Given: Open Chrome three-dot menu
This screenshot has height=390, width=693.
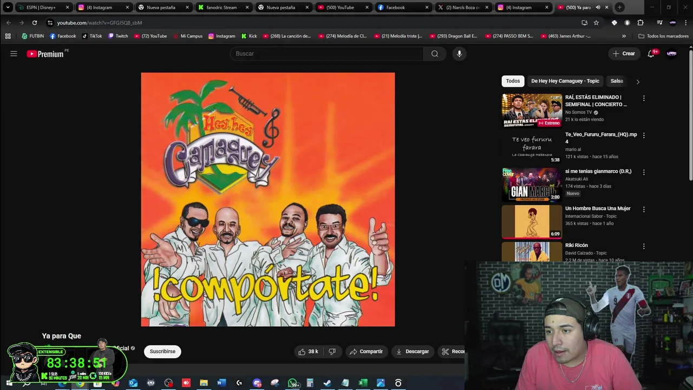Looking at the screenshot, I should 685,23.
